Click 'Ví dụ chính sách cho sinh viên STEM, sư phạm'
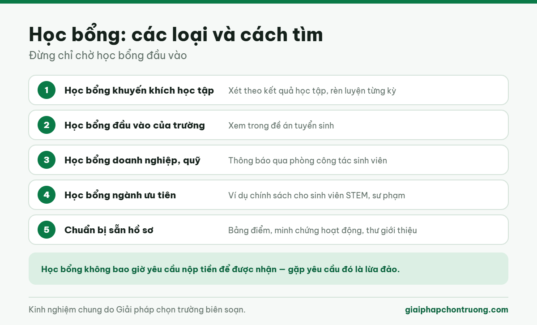Viewport: 537px width, 325px height. point(317,196)
